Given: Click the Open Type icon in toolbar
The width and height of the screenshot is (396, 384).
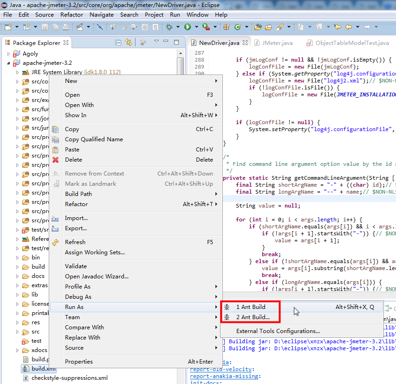Looking at the screenshot, I should 258,27.
